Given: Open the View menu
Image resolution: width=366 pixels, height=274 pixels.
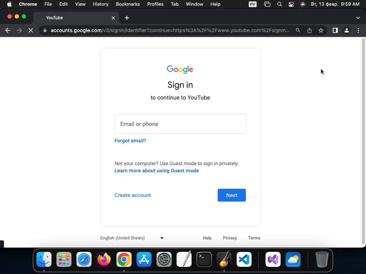Looking at the screenshot, I should [80, 4].
